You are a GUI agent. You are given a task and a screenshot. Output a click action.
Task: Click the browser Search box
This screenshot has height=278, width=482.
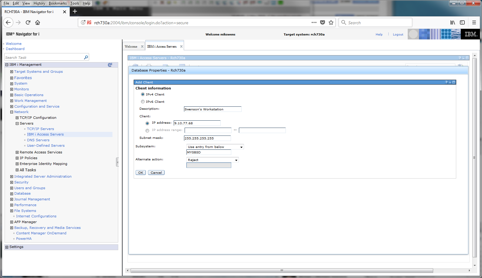point(375,22)
